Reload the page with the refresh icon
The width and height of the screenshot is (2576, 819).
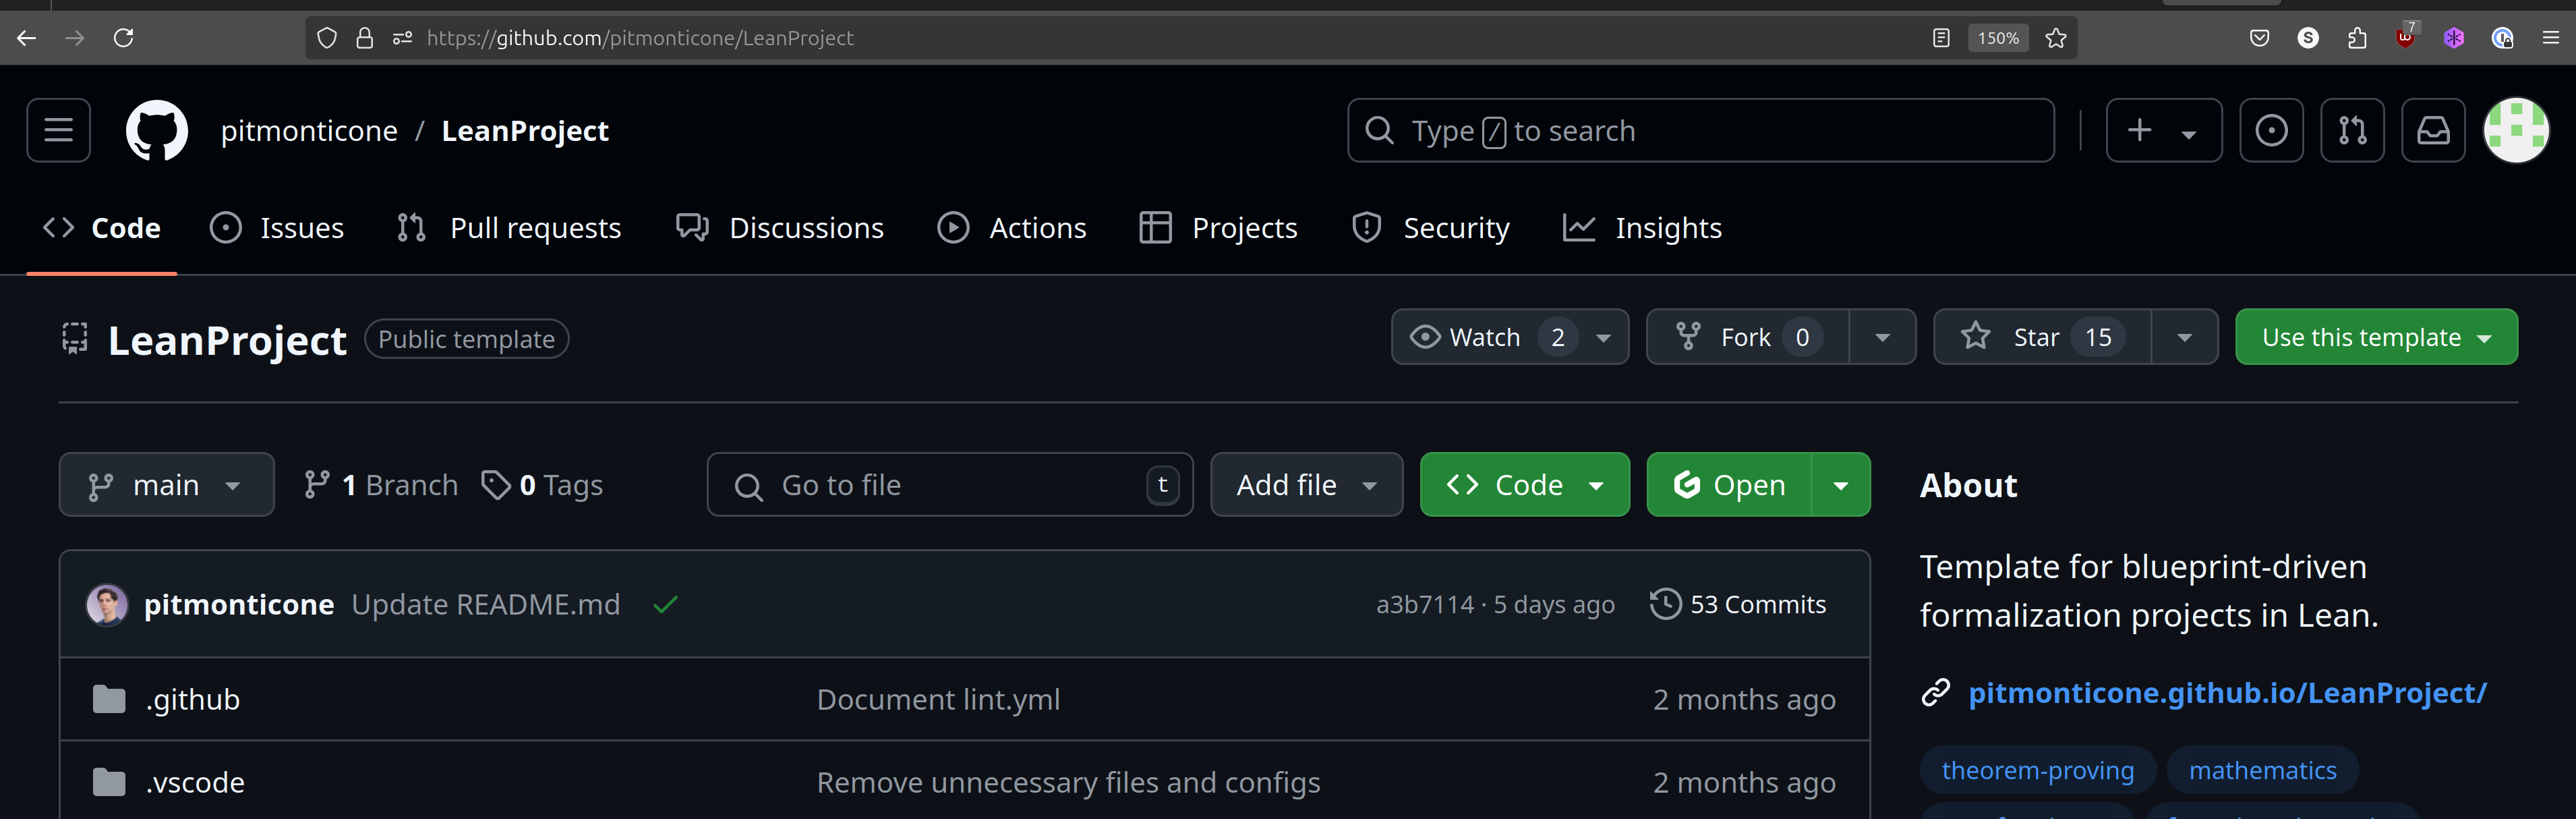click(x=124, y=38)
